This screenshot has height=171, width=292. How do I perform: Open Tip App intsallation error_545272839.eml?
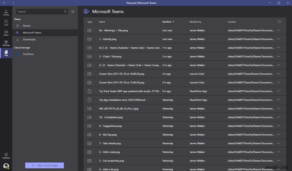point(122,100)
